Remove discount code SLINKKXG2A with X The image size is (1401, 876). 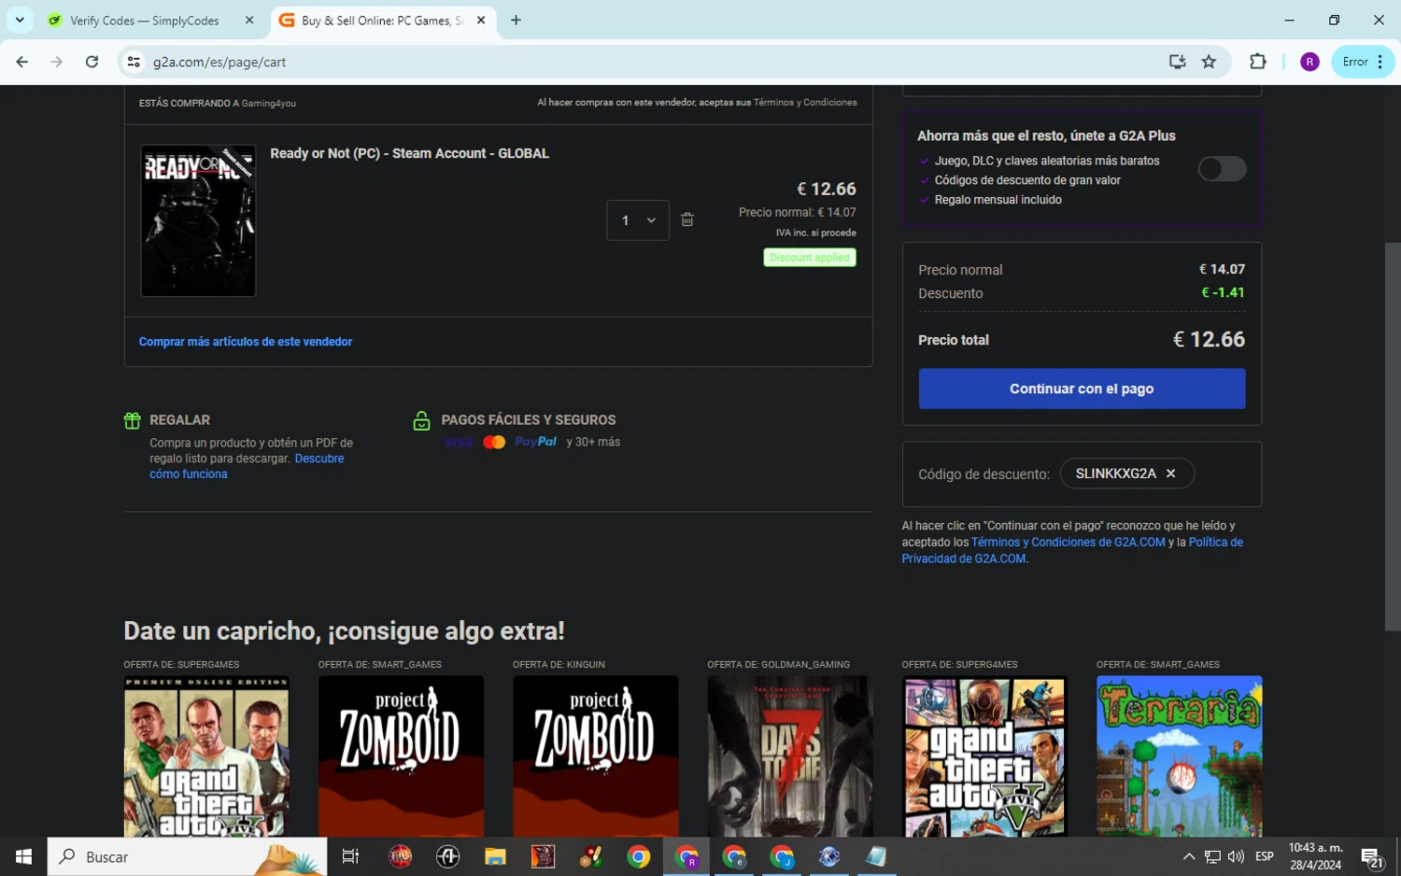(1170, 473)
